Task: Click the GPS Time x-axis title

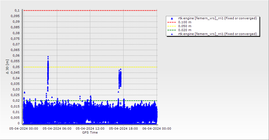Action: [x=90, y=132]
